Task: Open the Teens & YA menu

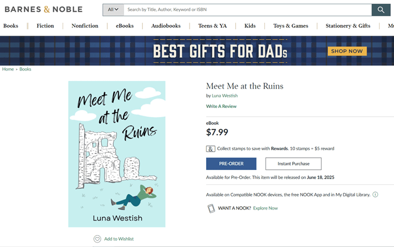Action: [213, 26]
